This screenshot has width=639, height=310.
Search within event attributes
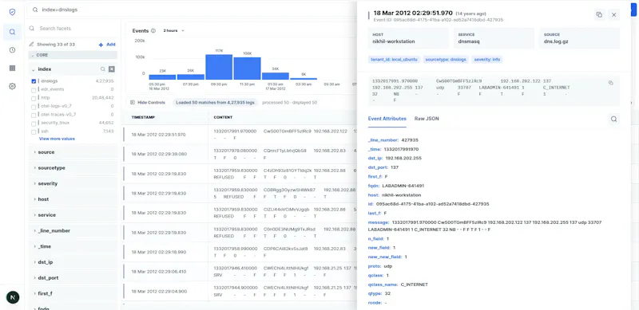point(613,120)
